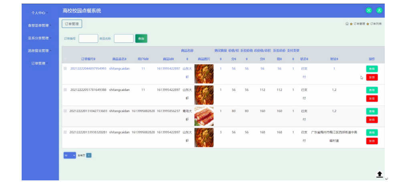Click the green 查询 search button

(141, 38)
